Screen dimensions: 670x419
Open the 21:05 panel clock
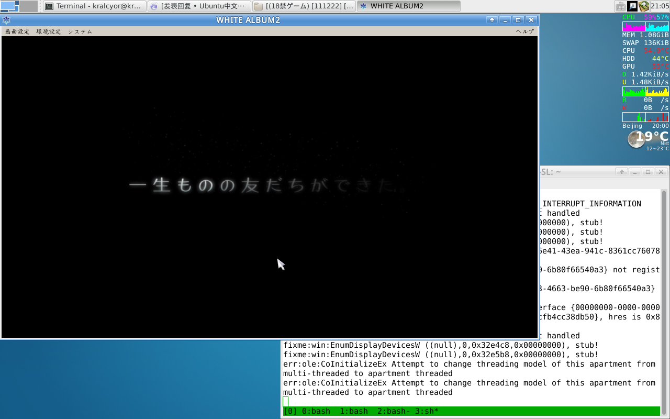pos(660,6)
